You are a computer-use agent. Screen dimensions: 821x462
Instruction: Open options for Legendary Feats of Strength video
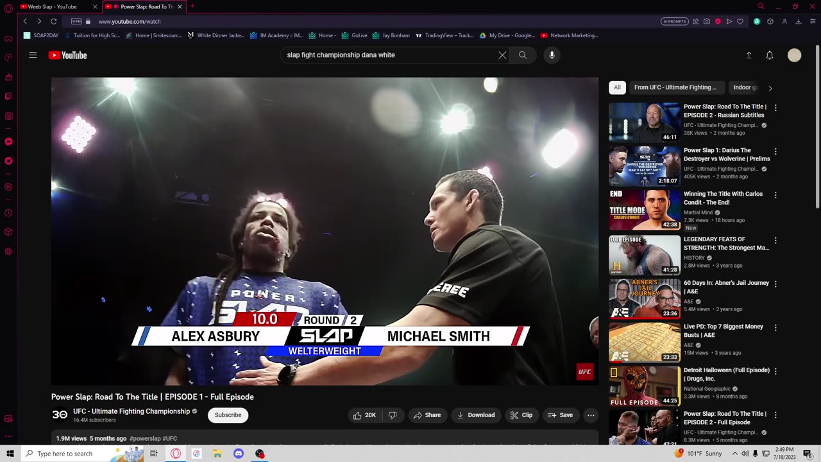[775, 240]
